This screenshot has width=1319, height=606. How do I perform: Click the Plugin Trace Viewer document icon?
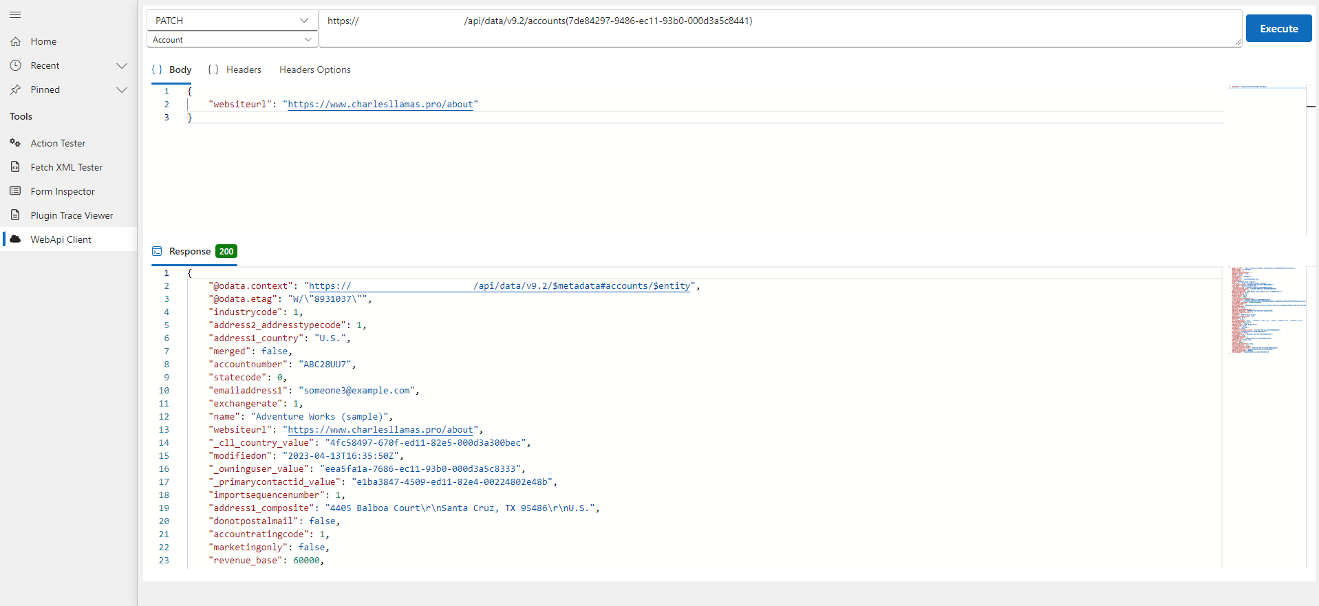pyautogui.click(x=15, y=215)
